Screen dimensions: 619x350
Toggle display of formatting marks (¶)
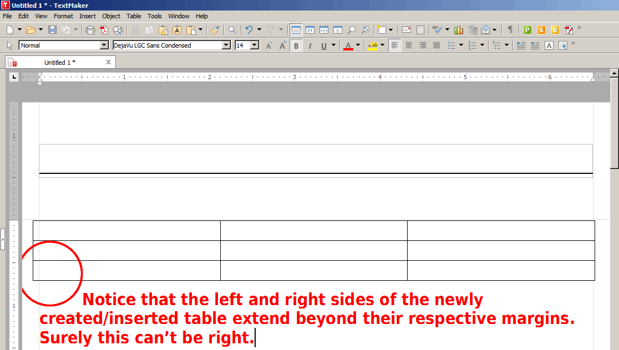pos(510,30)
